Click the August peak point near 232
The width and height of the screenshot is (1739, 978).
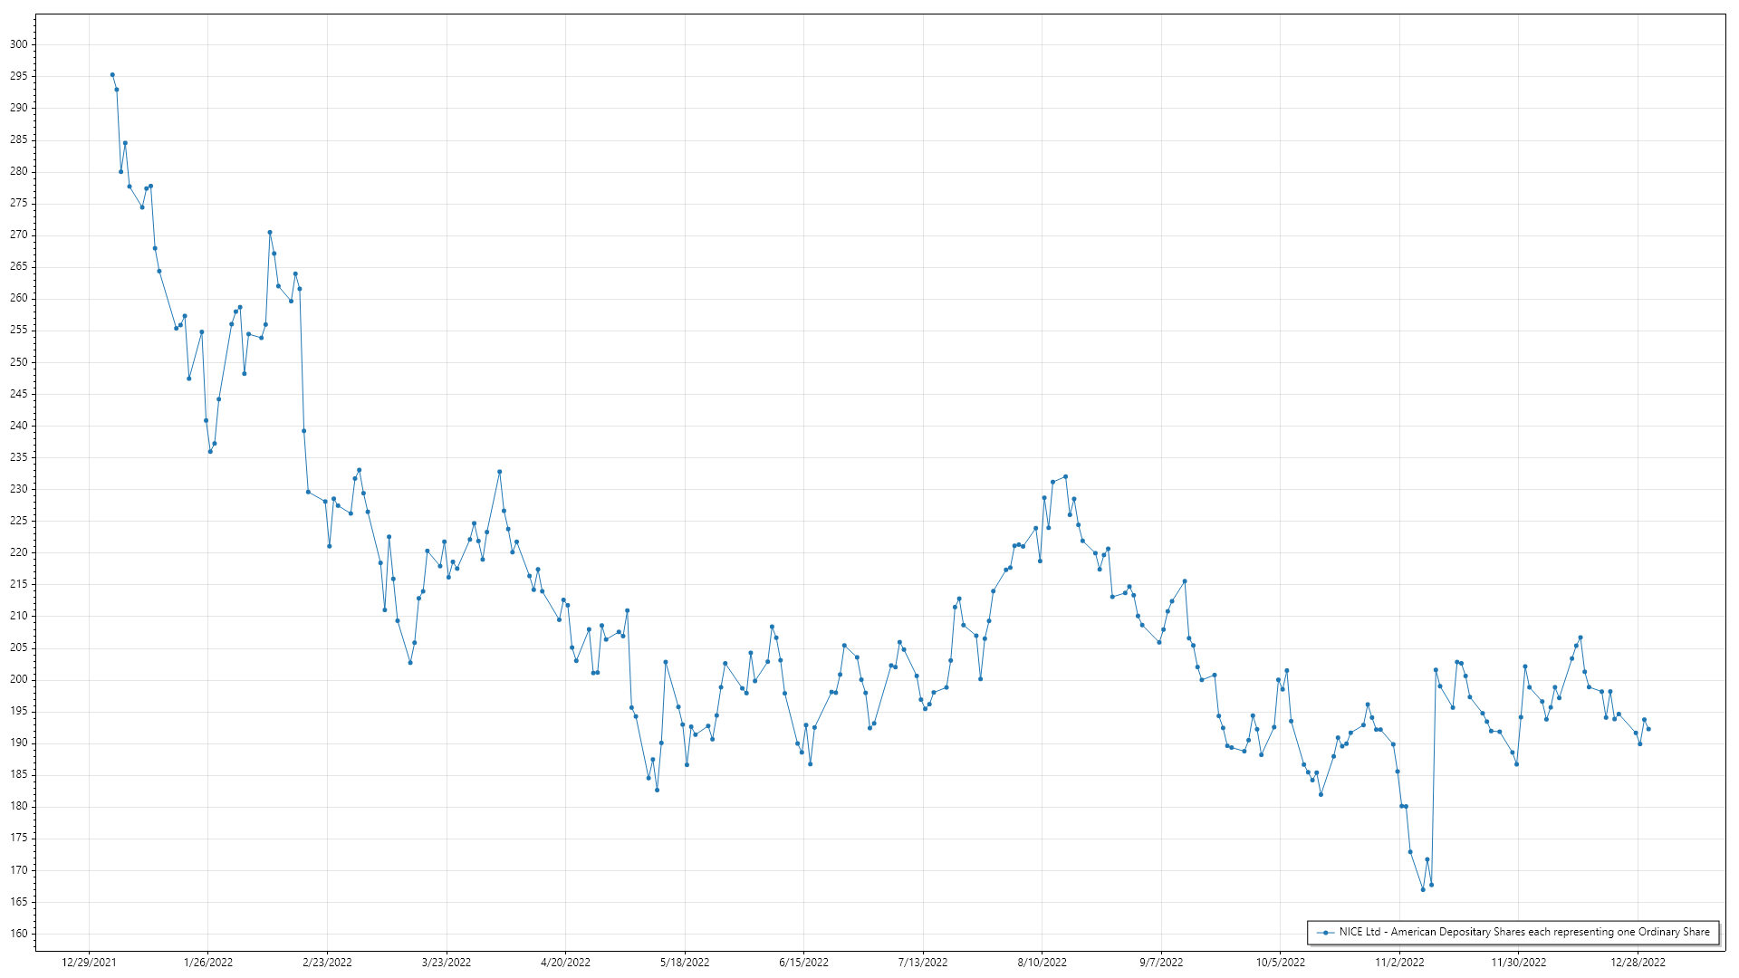tap(1065, 476)
